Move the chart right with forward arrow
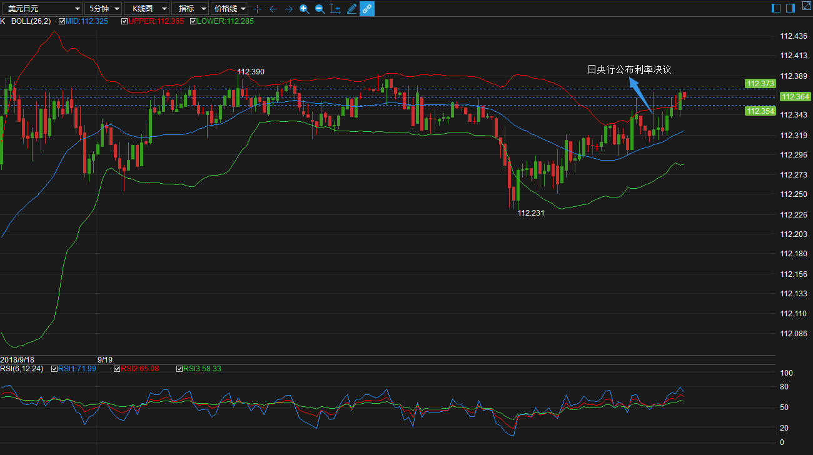This screenshot has height=455, width=813. pos(288,9)
